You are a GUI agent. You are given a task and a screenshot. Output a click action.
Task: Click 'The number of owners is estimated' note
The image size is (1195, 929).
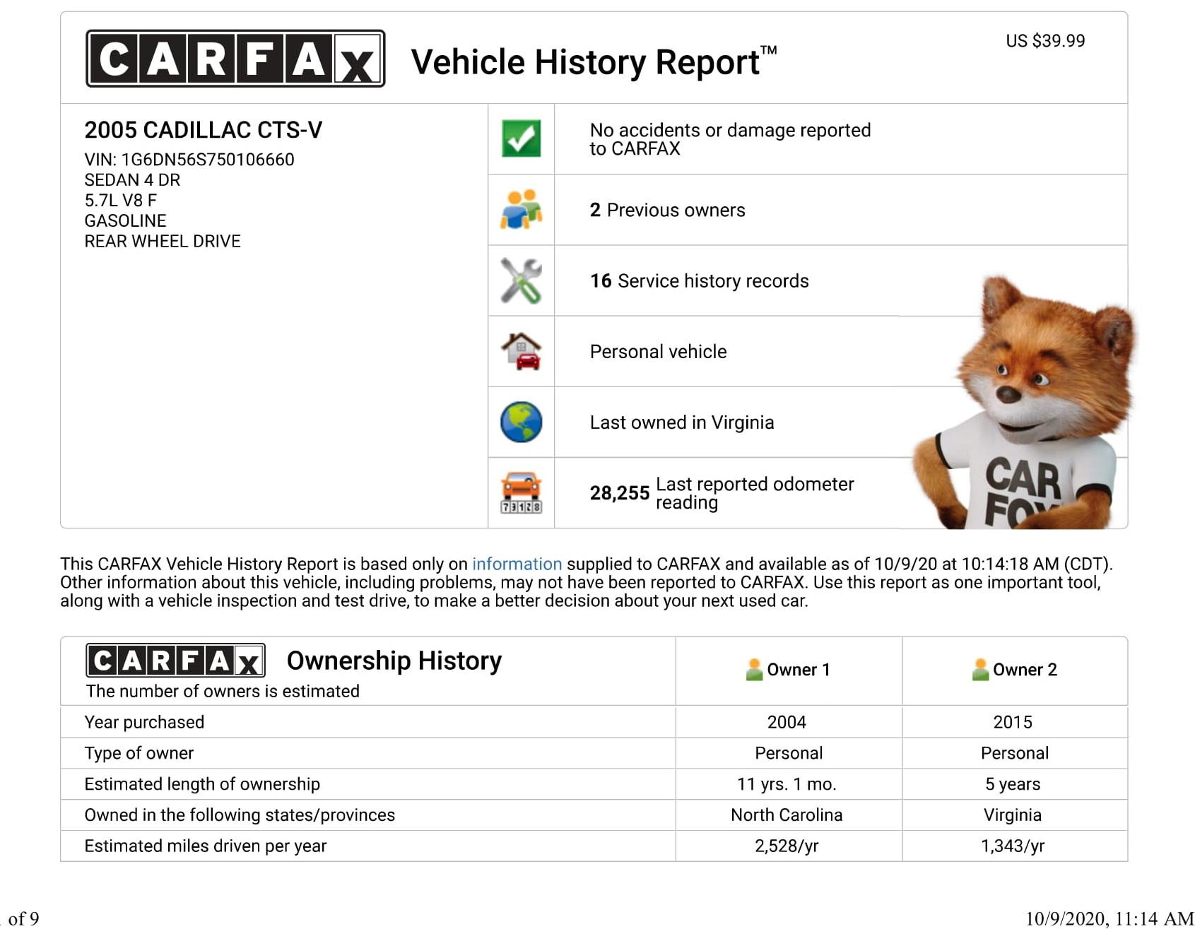[x=223, y=691]
